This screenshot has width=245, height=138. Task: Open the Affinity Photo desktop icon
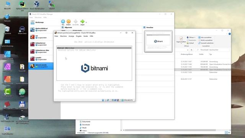click(7, 67)
